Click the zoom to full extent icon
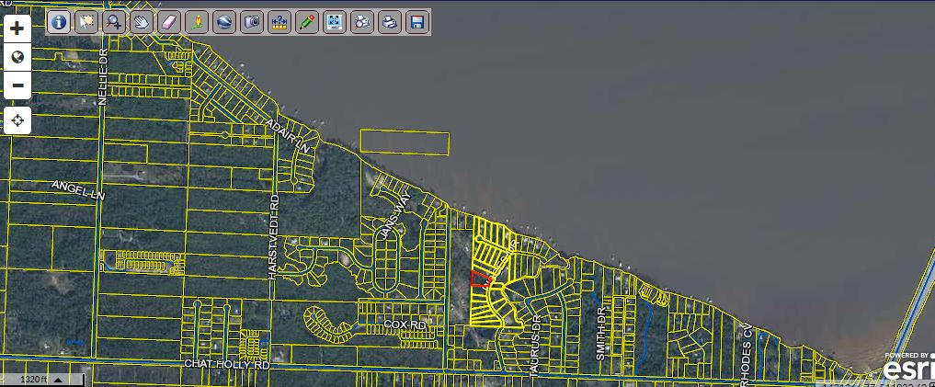The image size is (935, 387). pyautogui.click(x=335, y=22)
